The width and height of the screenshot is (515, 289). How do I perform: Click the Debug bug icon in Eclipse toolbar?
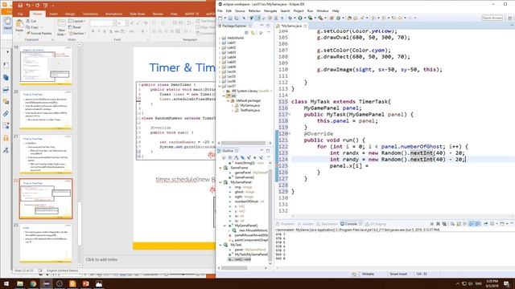click(x=290, y=18)
